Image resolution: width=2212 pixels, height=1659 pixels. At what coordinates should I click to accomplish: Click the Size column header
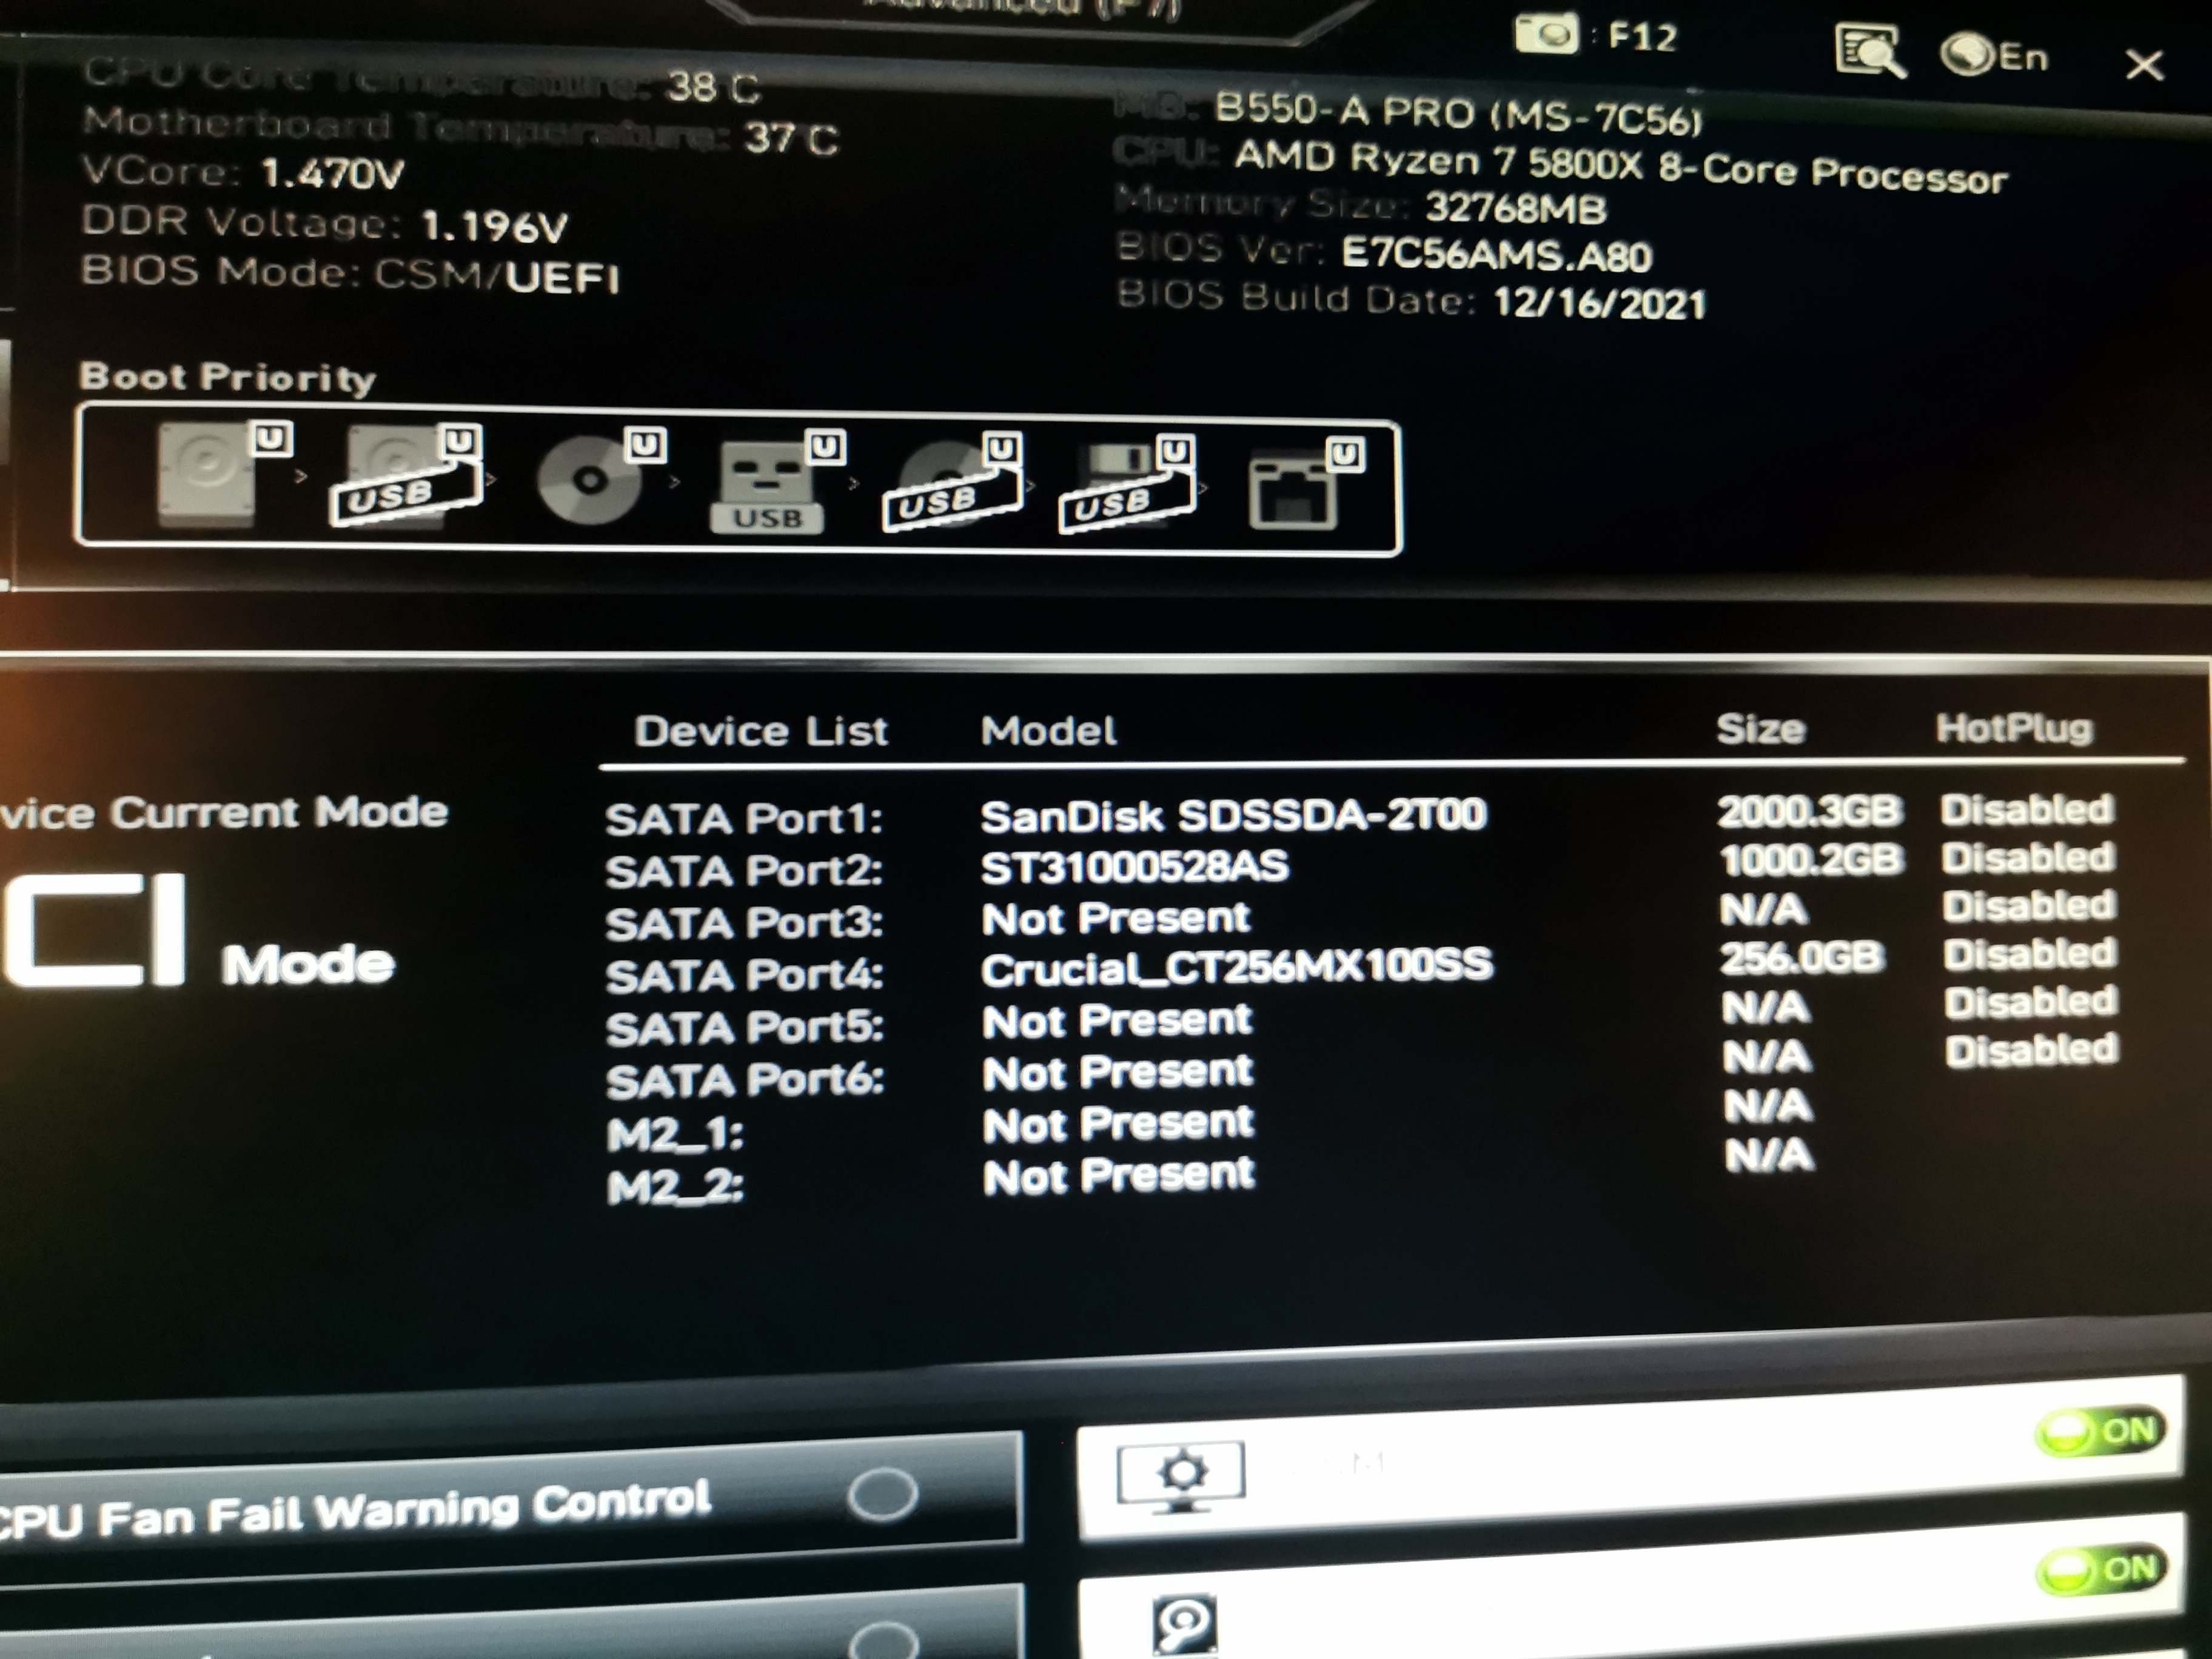click(1761, 728)
